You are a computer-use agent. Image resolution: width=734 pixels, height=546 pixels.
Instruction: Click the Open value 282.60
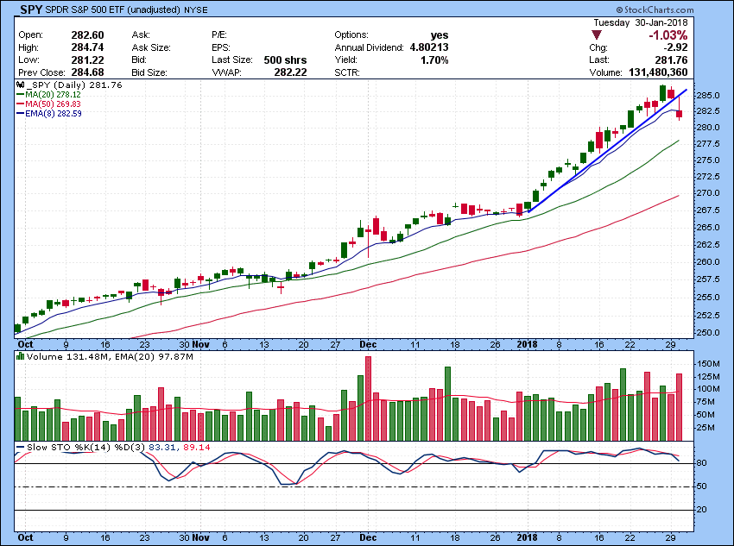pyautogui.click(x=87, y=35)
